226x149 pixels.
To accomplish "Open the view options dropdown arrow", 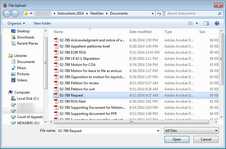I will (x=197, y=23).
